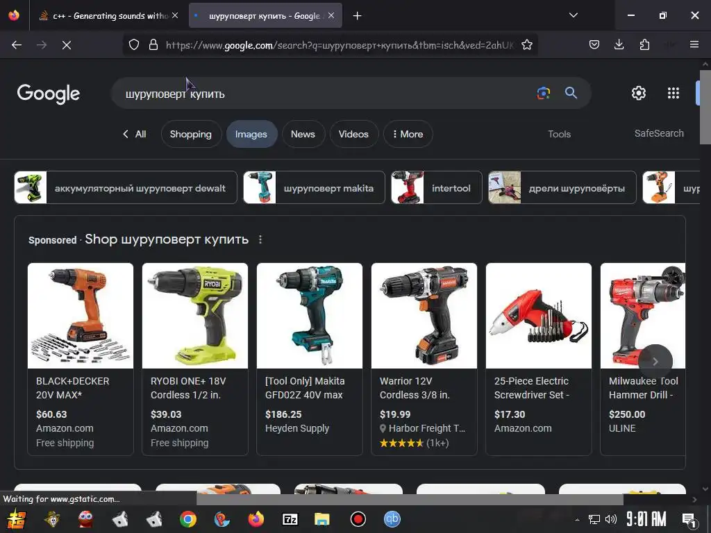Switch to the Shopping tab

(191, 134)
